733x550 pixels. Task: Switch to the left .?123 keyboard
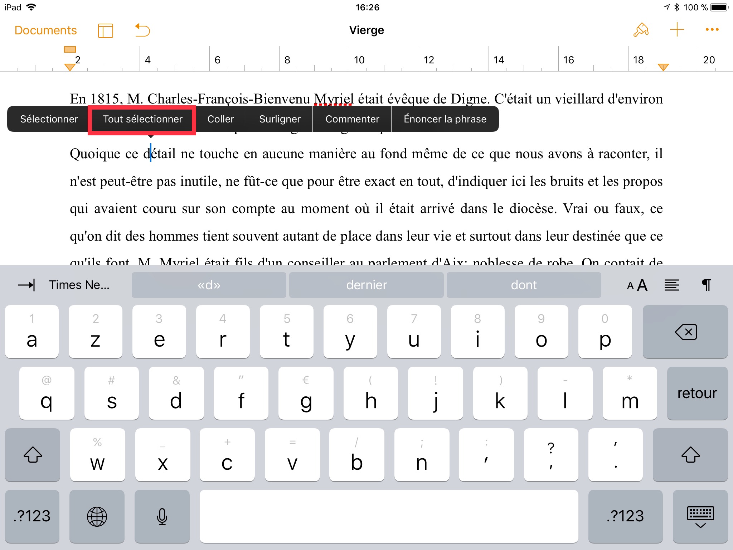pos(32,516)
